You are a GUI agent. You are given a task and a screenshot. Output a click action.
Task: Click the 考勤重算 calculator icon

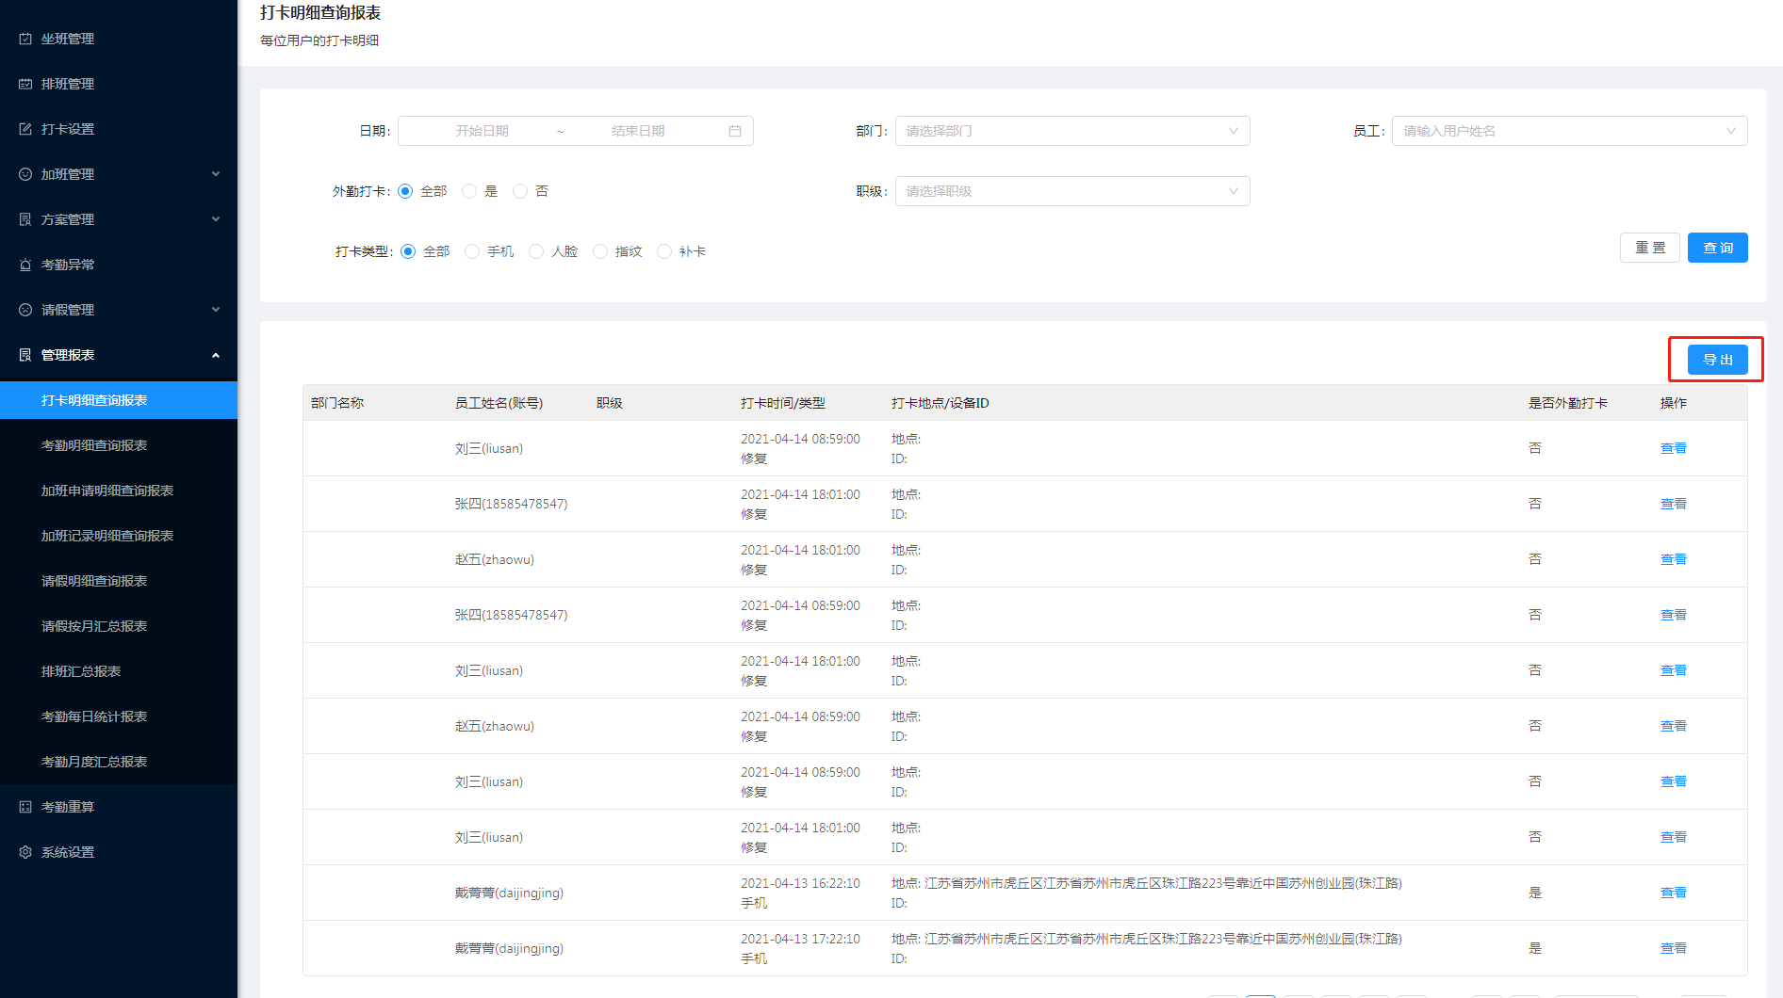(x=25, y=807)
